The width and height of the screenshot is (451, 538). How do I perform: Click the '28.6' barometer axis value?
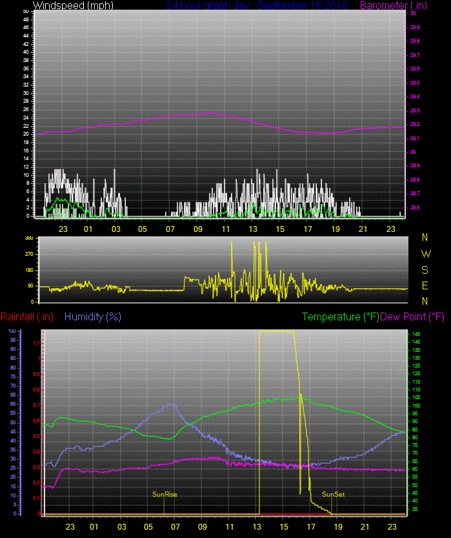(x=415, y=207)
